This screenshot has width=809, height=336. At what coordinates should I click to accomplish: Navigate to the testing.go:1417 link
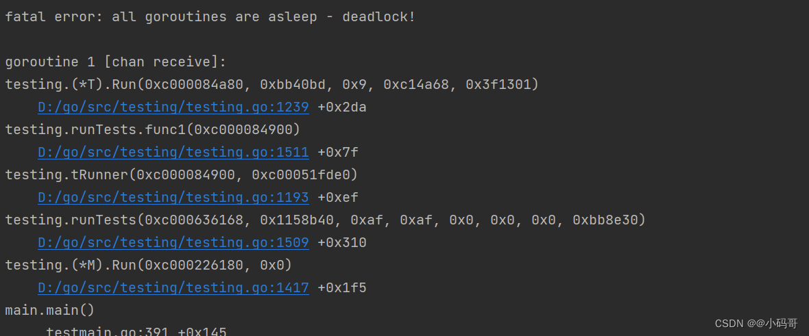pyautogui.click(x=173, y=288)
